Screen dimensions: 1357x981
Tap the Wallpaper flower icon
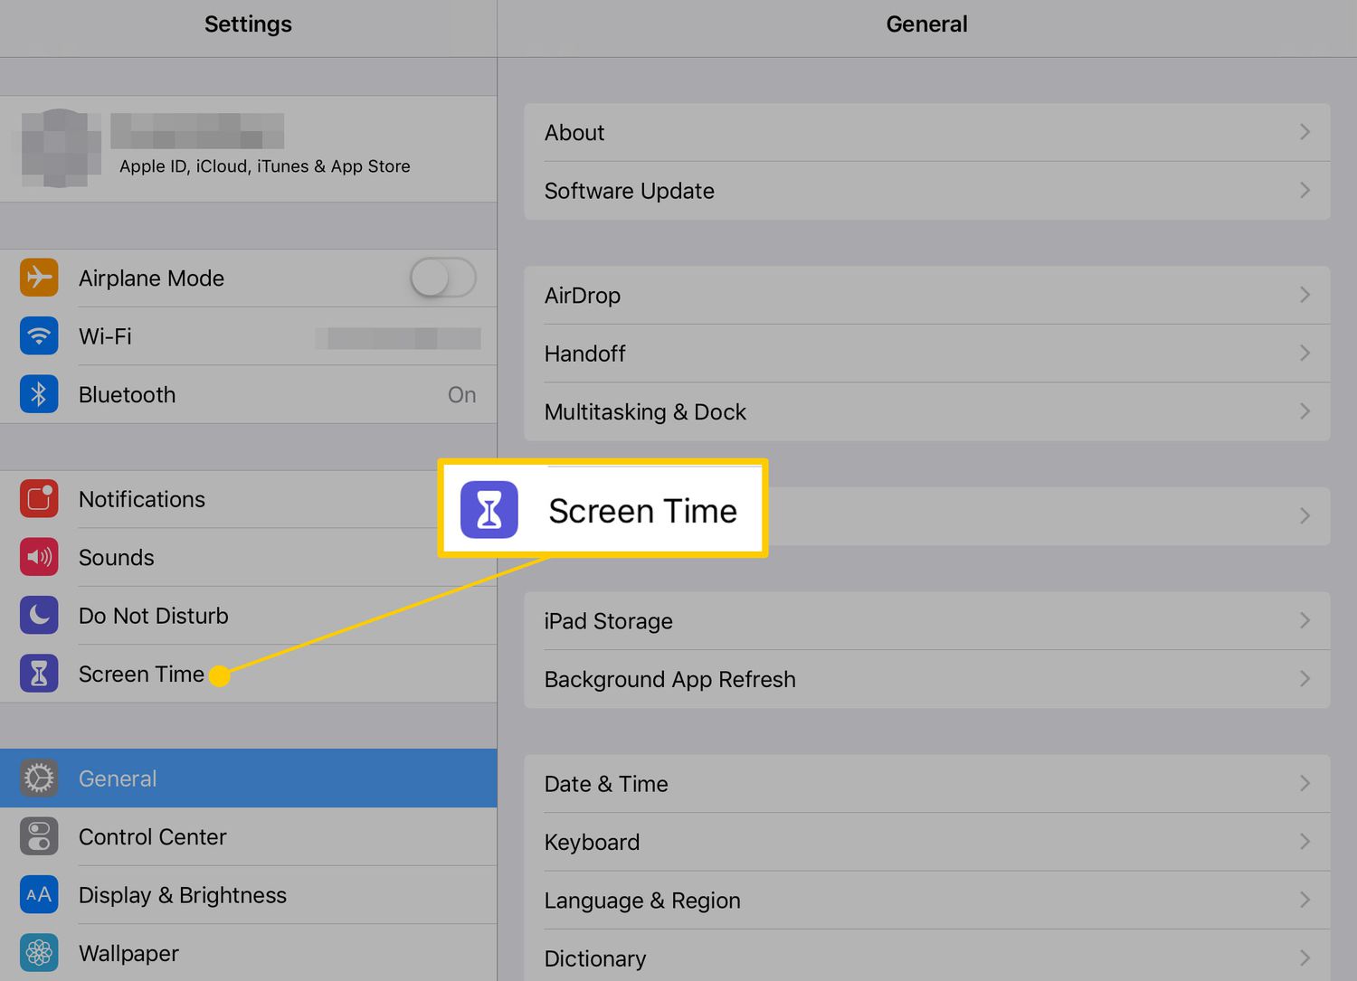point(39,953)
